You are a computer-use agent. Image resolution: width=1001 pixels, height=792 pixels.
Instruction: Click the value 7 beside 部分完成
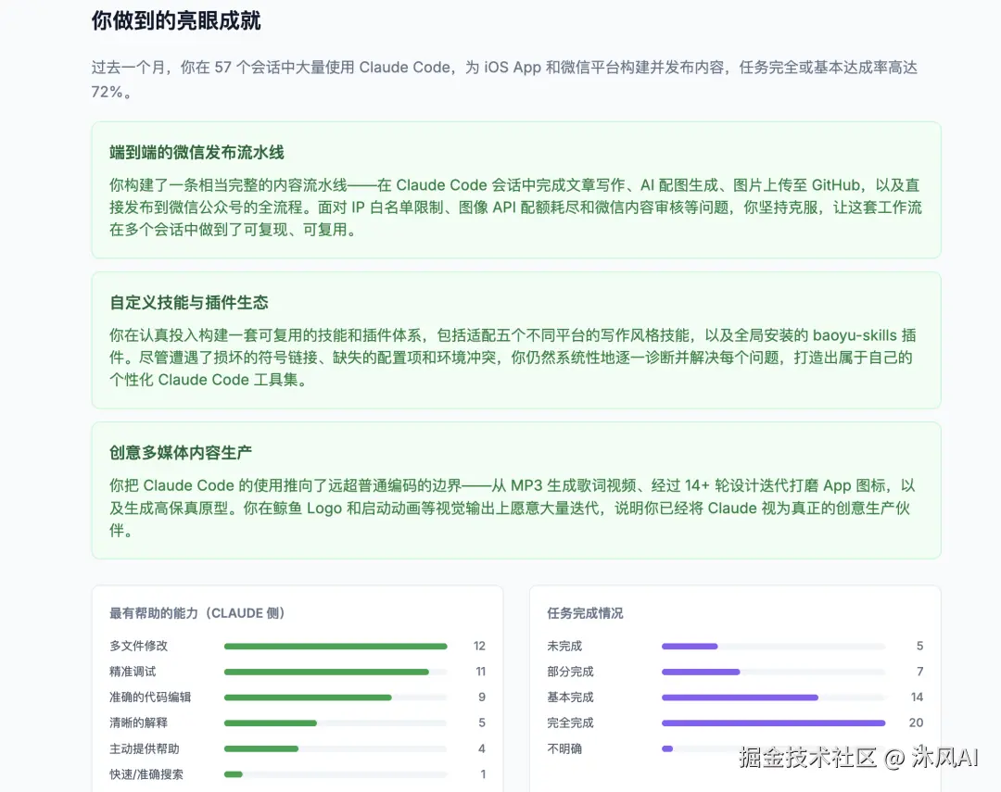coord(920,672)
